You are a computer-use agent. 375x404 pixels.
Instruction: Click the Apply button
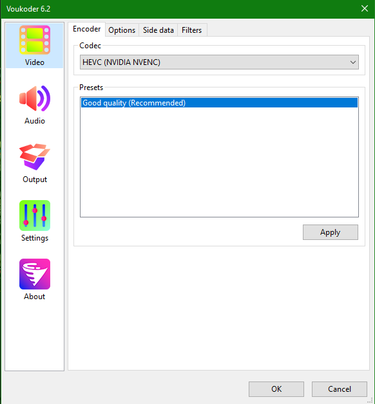pos(331,232)
